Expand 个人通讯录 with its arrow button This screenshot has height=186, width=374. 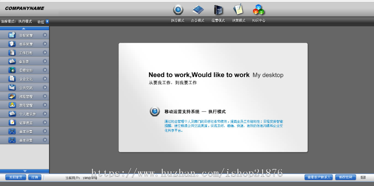[x=45, y=114]
